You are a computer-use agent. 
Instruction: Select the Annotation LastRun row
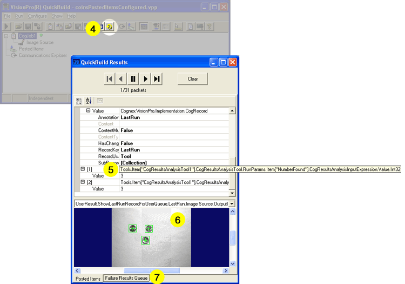pyautogui.click(x=154, y=117)
